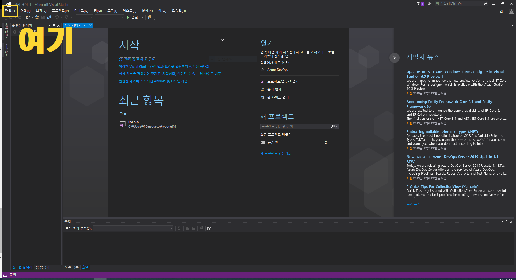The height and width of the screenshot is (280, 516).
Task: Close the 출력 panel
Action: pyautogui.click(x=511, y=222)
